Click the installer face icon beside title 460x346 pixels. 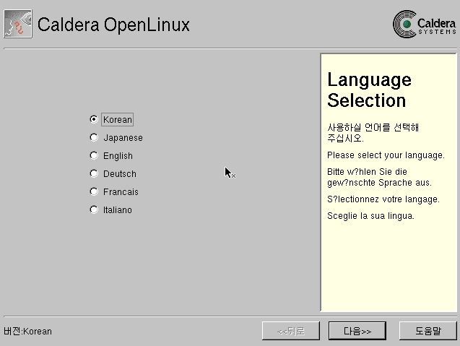coord(18,24)
